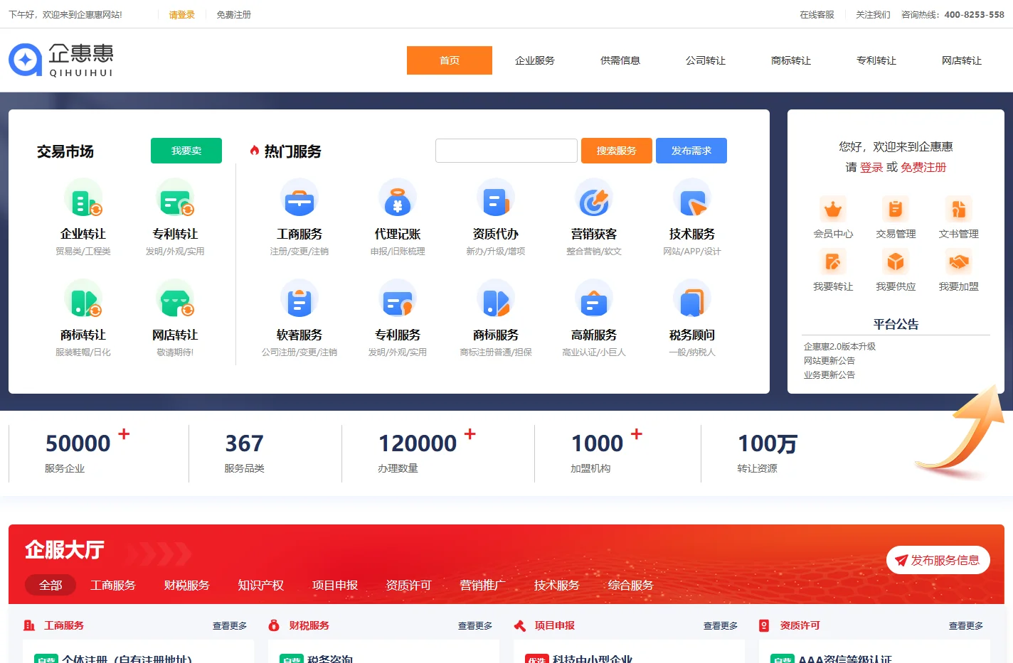This screenshot has width=1013, height=663.
Task: Open 供需信息 in main navigation
Action: [x=620, y=60]
